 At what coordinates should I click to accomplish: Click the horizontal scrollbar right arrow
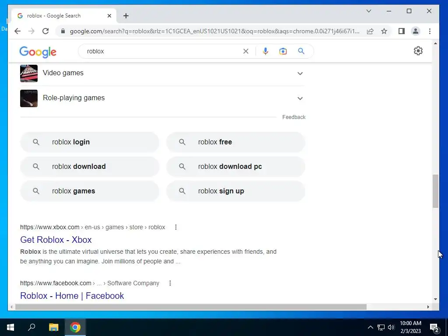pyautogui.click(x=428, y=307)
